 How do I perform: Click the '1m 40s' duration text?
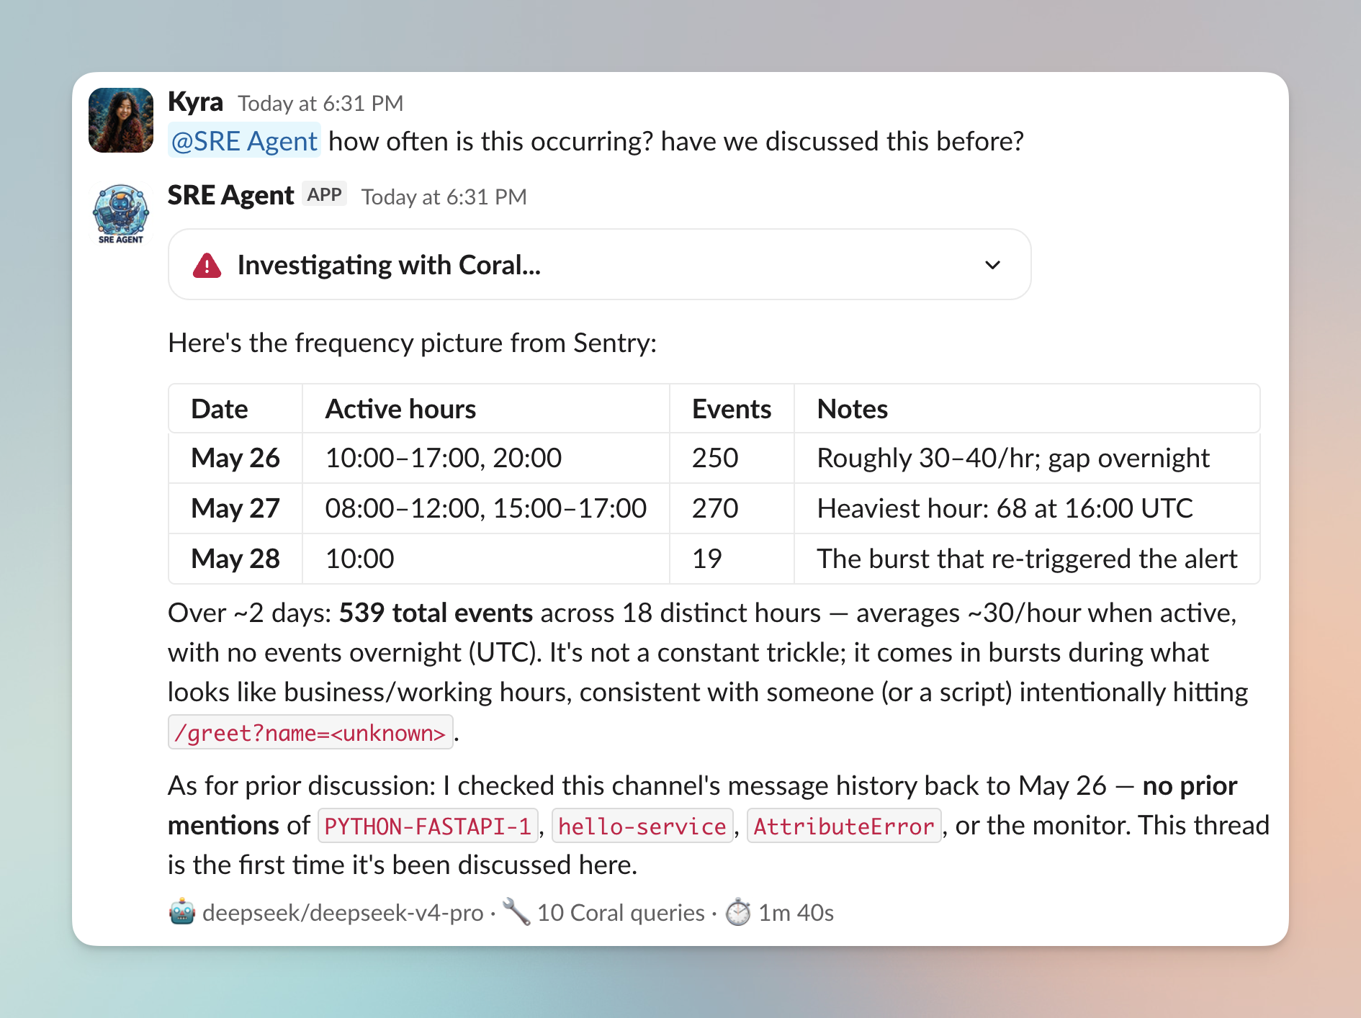[796, 912]
